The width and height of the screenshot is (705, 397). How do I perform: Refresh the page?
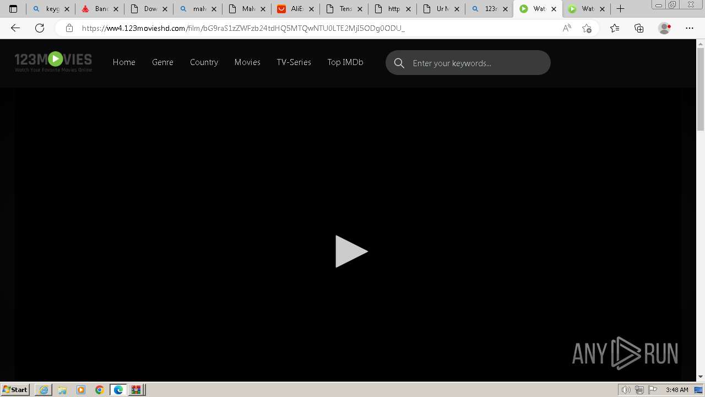40,28
